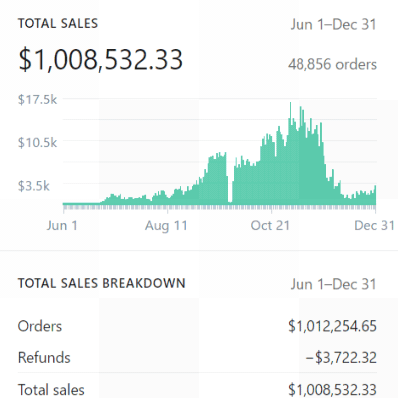Select the Aug 11 x-axis date label
The height and width of the screenshot is (398, 398).
tap(166, 225)
